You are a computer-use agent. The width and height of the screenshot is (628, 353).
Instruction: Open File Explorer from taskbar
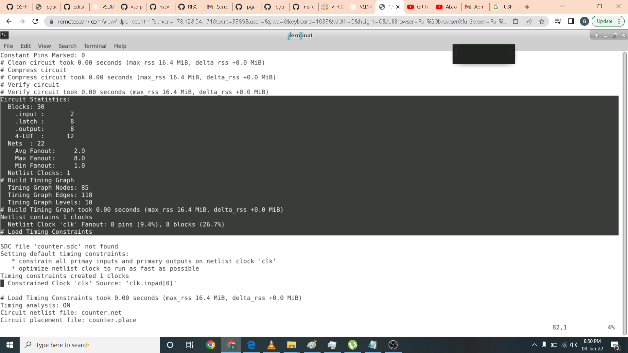291,345
